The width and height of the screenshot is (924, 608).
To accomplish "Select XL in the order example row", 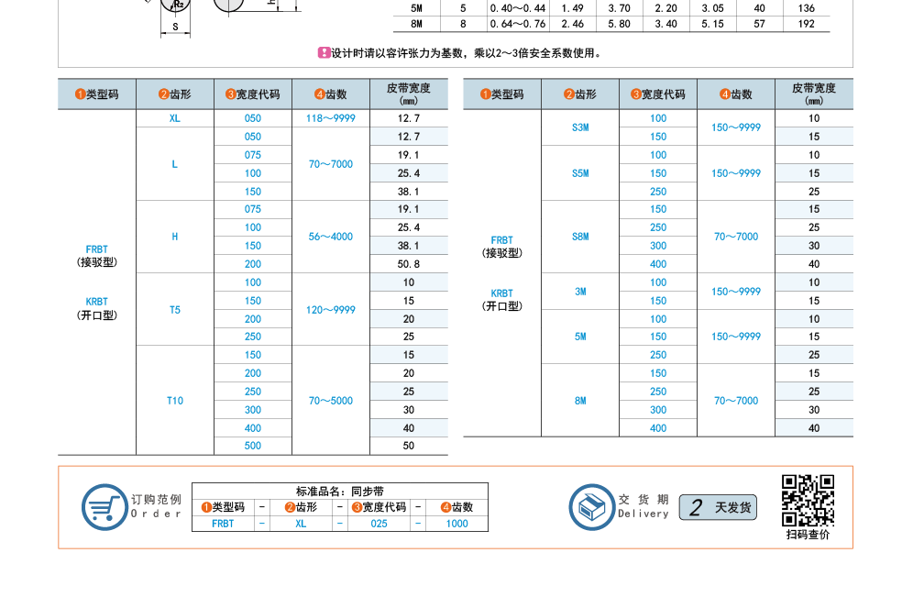I will 301,524.
